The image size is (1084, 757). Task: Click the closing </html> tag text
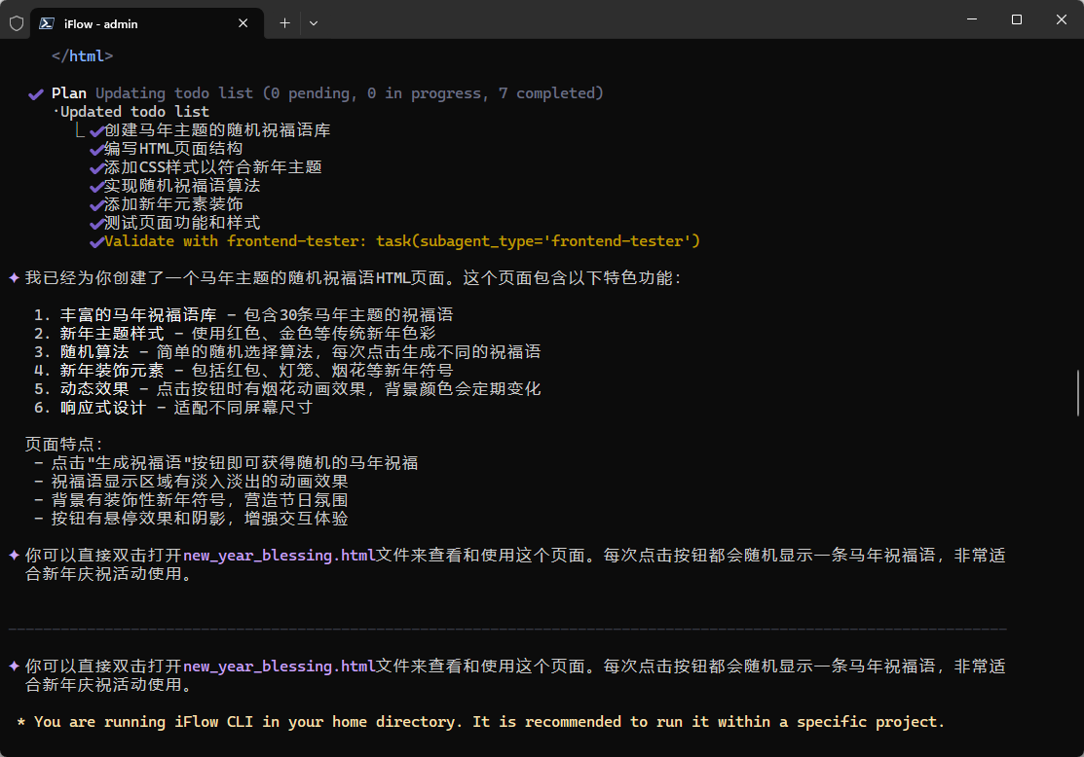tap(83, 56)
